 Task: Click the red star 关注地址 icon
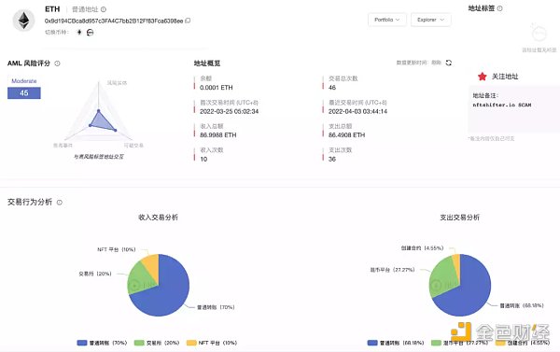(483, 77)
